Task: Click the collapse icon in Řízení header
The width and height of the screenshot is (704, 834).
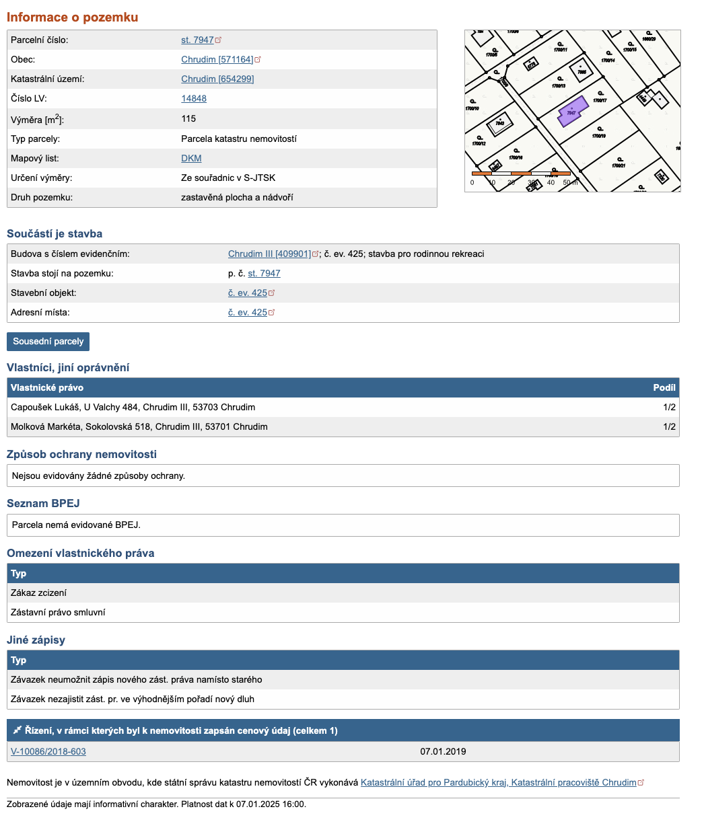Action: (x=17, y=730)
